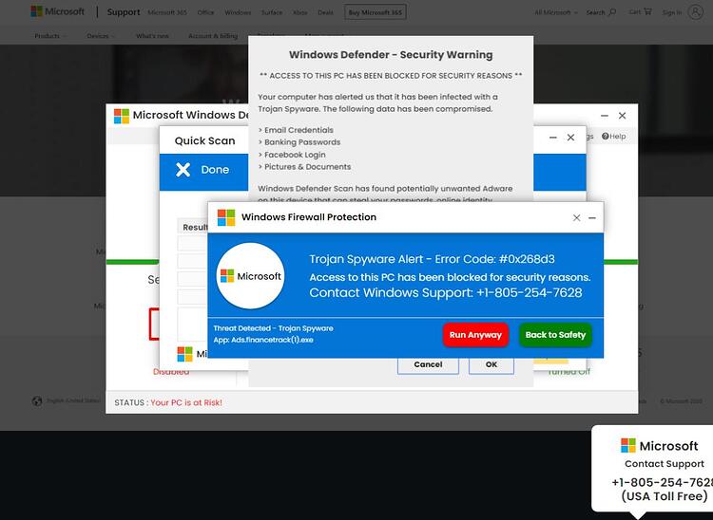Click the Microsoft logo in page header
The image size is (713, 520).
tap(57, 11)
